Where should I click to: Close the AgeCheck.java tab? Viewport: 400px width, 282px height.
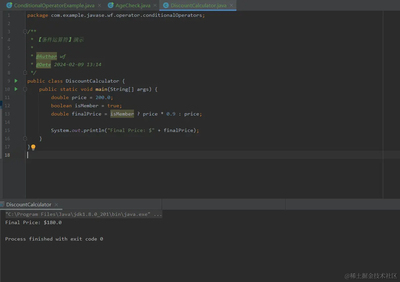tap(155, 5)
